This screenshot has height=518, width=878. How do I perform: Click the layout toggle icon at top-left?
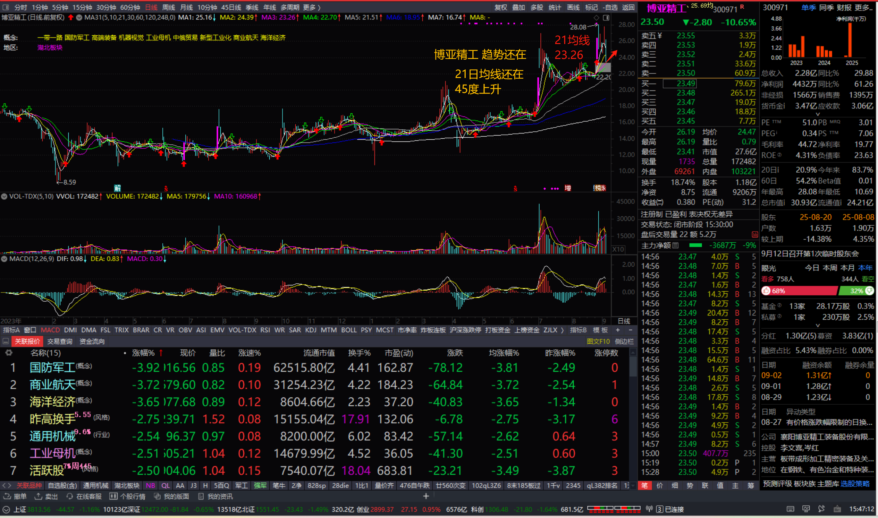(6, 7)
